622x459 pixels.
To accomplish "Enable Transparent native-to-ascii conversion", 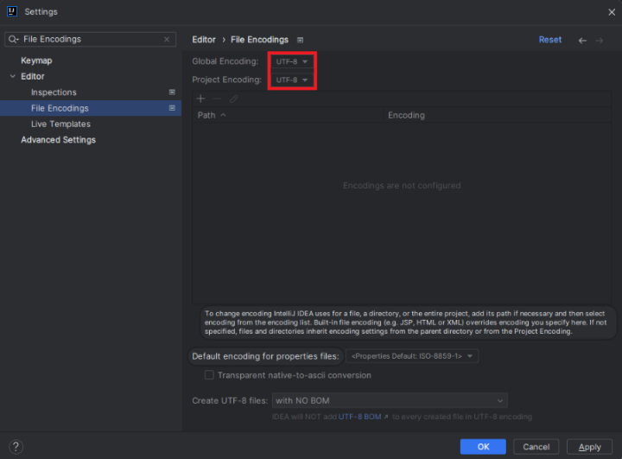I will (209, 375).
